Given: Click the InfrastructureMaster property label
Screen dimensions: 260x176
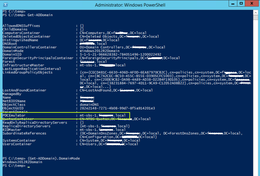Looking at the screenshot, I should point(20,65).
